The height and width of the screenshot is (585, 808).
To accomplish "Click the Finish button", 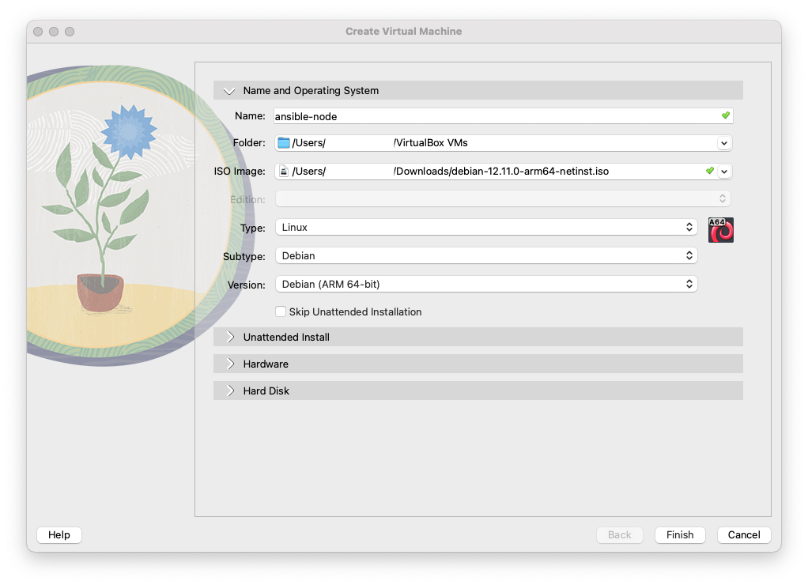I will 680,535.
